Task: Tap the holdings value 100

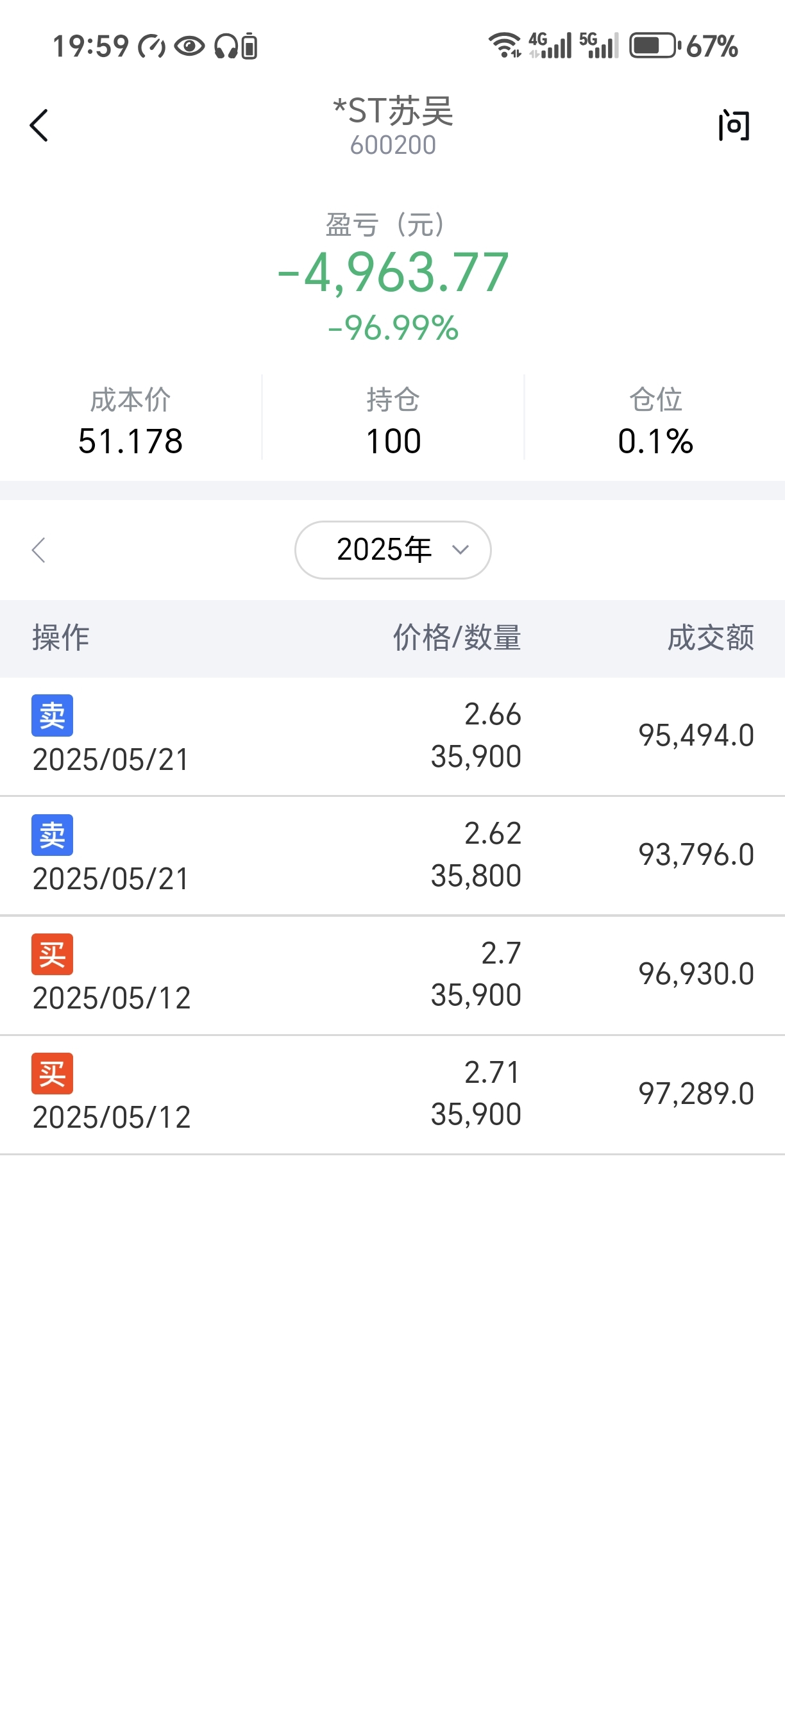Action: click(x=393, y=442)
